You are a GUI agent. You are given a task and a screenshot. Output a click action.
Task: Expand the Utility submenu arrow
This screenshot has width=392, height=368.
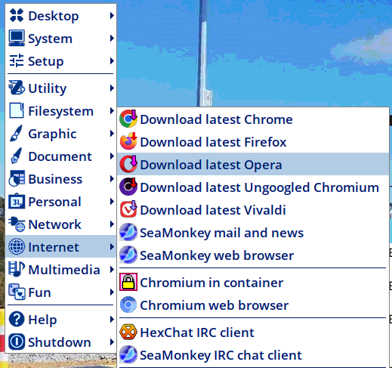[x=112, y=88]
